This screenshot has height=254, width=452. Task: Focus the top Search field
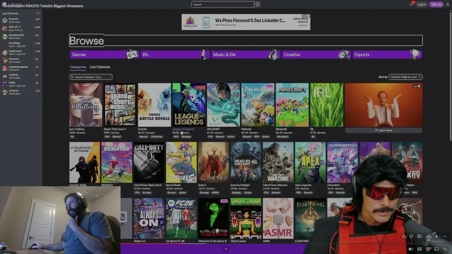[x=222, y=4]
